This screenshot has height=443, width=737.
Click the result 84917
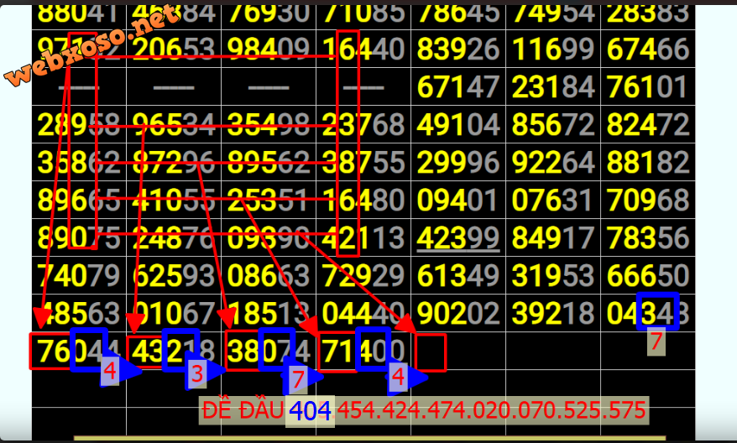click(x=553, y=237)
